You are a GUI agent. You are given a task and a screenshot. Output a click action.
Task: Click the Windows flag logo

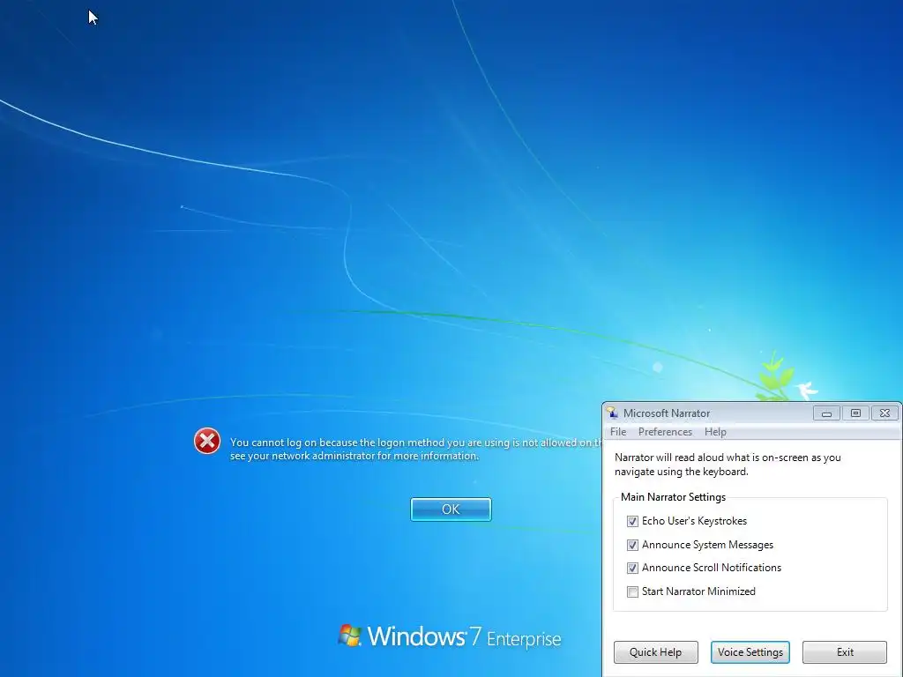pyautogui.click(x=349, y=636)
